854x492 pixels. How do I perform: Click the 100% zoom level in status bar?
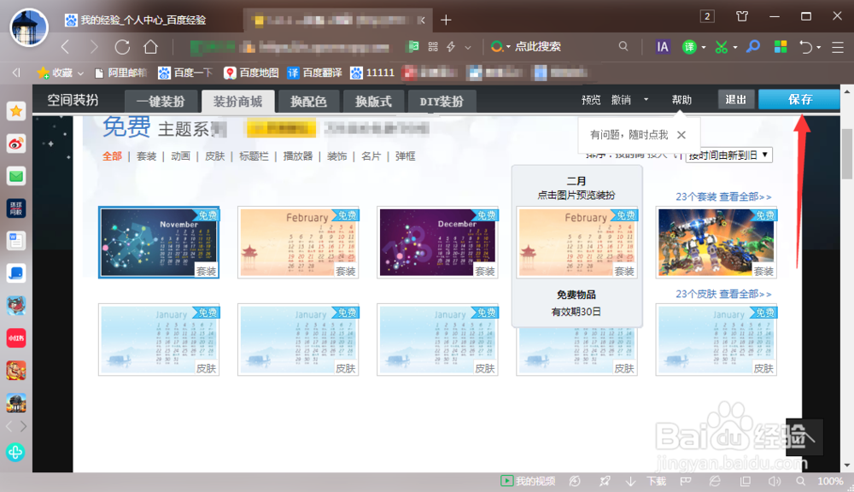pyautogui.click(x=830, y=481)
